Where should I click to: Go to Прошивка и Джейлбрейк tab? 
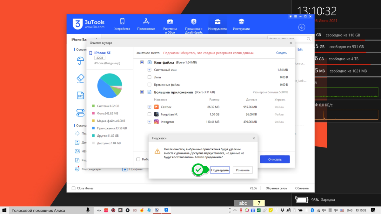click(194, 26)
